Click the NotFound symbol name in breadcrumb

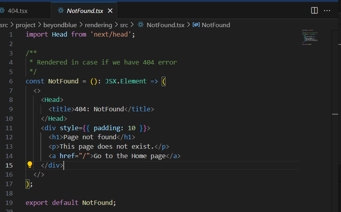tap(216, 25)
